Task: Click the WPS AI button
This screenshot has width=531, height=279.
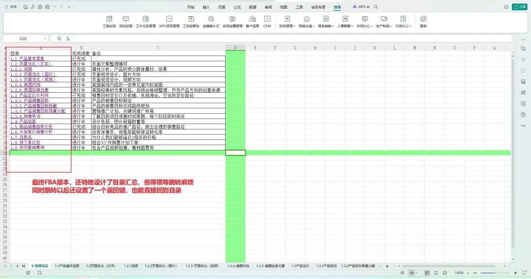Action: (361, 7)
